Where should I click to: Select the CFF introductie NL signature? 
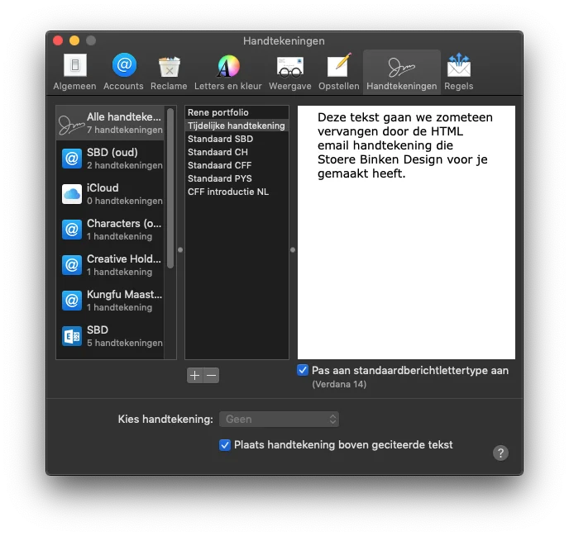pos(237,192)
